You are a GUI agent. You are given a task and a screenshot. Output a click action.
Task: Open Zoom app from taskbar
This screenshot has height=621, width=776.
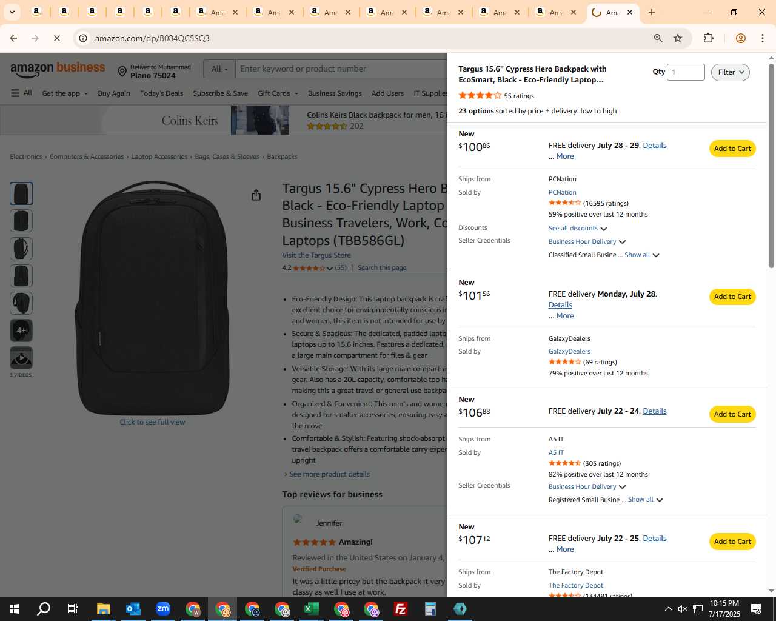pos(162,609)
